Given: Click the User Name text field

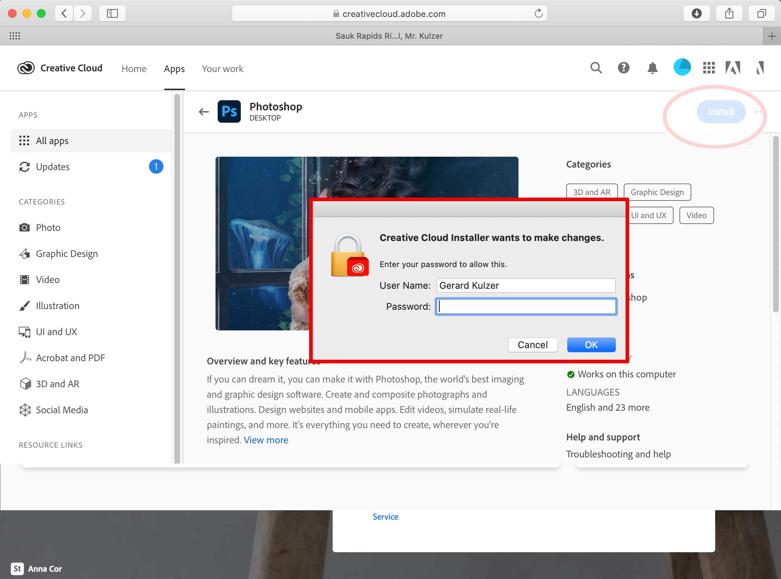Looking at the screenshot, I should tap(526, 286).
